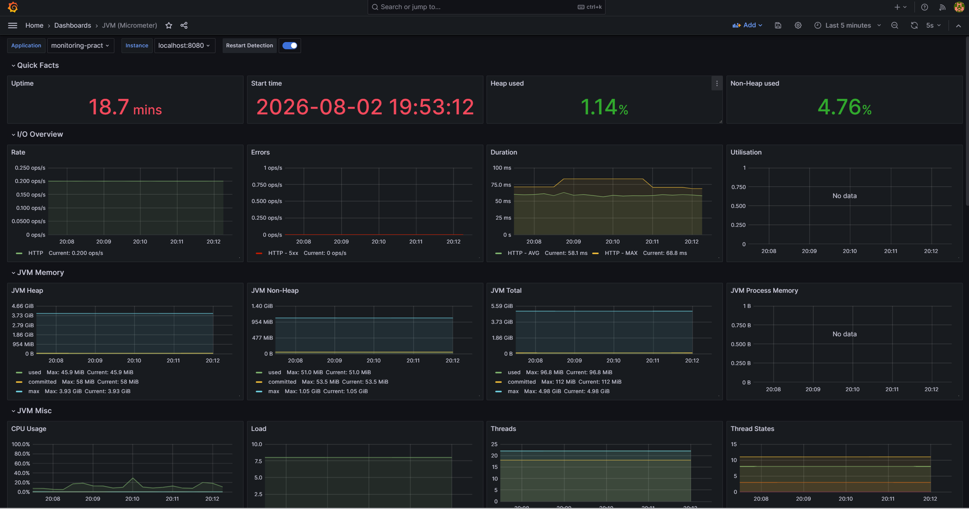
Task: Toggle committed series in JVM Non-Heap legend
Action: tap(282, 382)
